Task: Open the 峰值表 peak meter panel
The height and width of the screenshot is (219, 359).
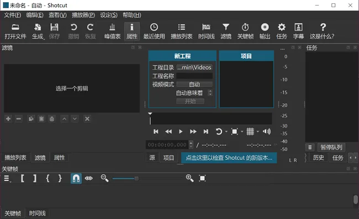Action: coord(112,31)
